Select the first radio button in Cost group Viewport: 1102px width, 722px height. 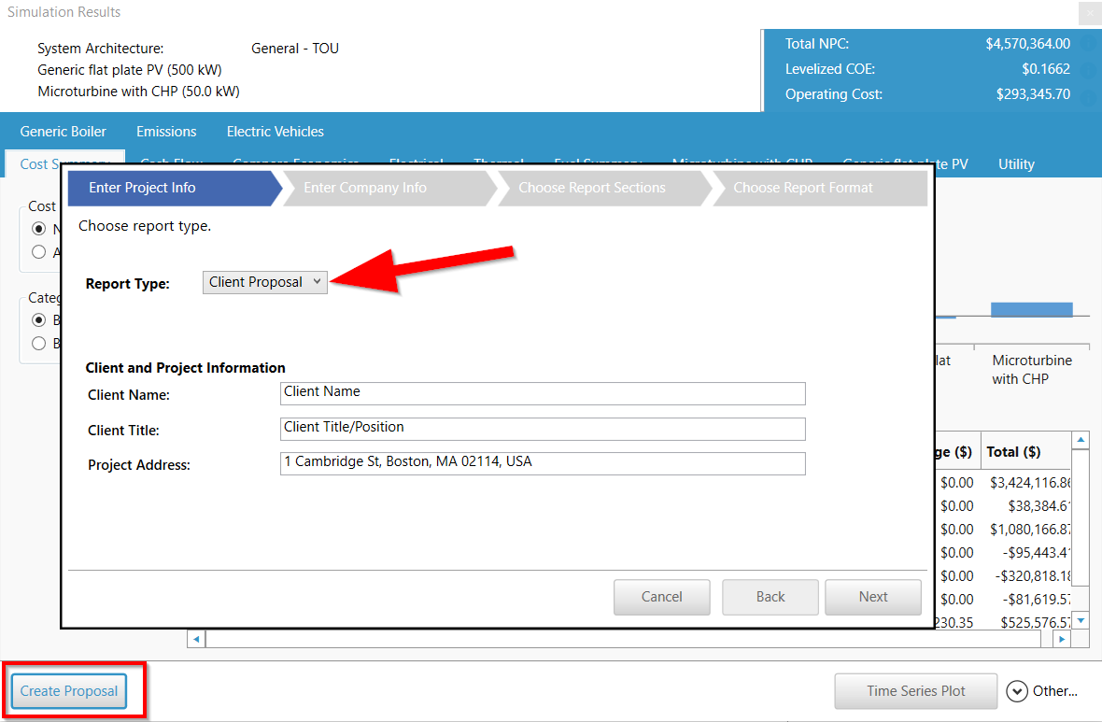click(x=38, y=229)
